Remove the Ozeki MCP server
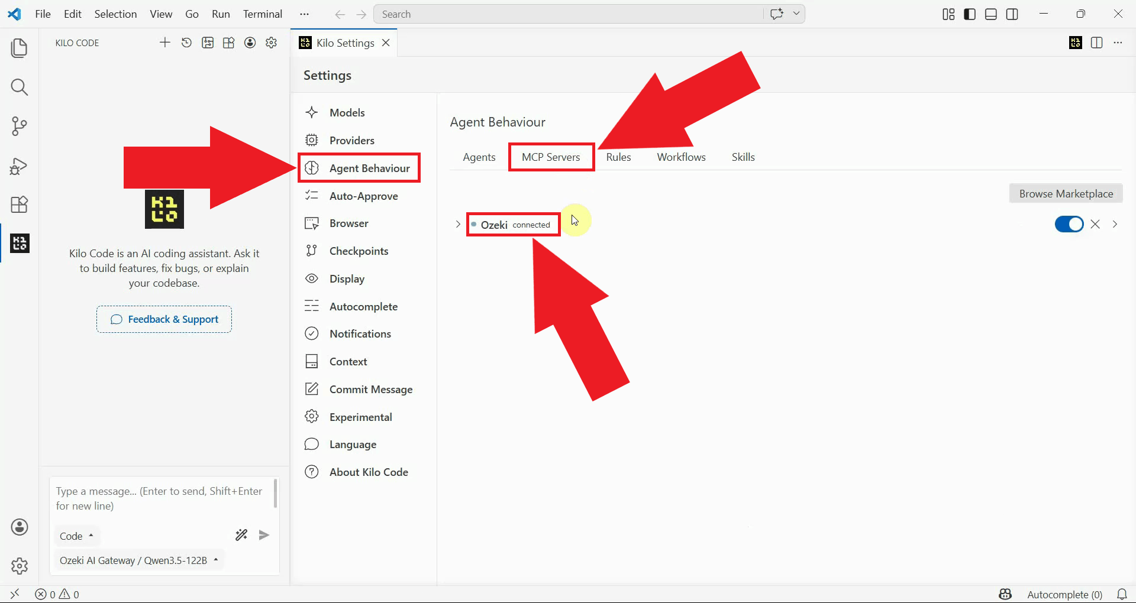This screenshot has width=1136, height=603. pyautogui.click(x=1095, y=224)
